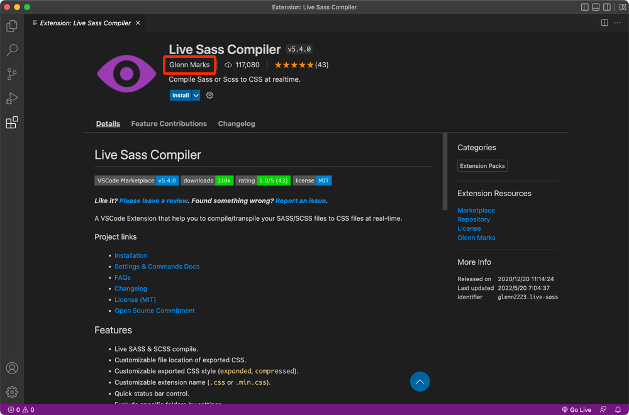Screen dimensions: 629x415
Task: Click the rating 5.0/5 (43) badge
Action: point(263,180)
